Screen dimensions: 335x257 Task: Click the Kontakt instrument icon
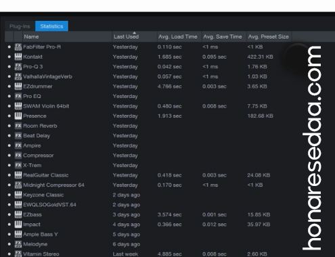[x=18, y=57]
